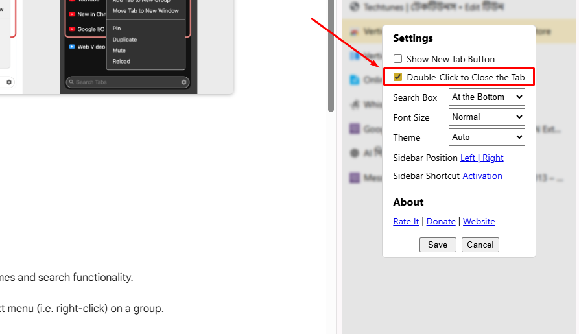The height and width of the screenshot is (334, 579).
Task: Set sidebar position with the Left link
Action: 467,158
